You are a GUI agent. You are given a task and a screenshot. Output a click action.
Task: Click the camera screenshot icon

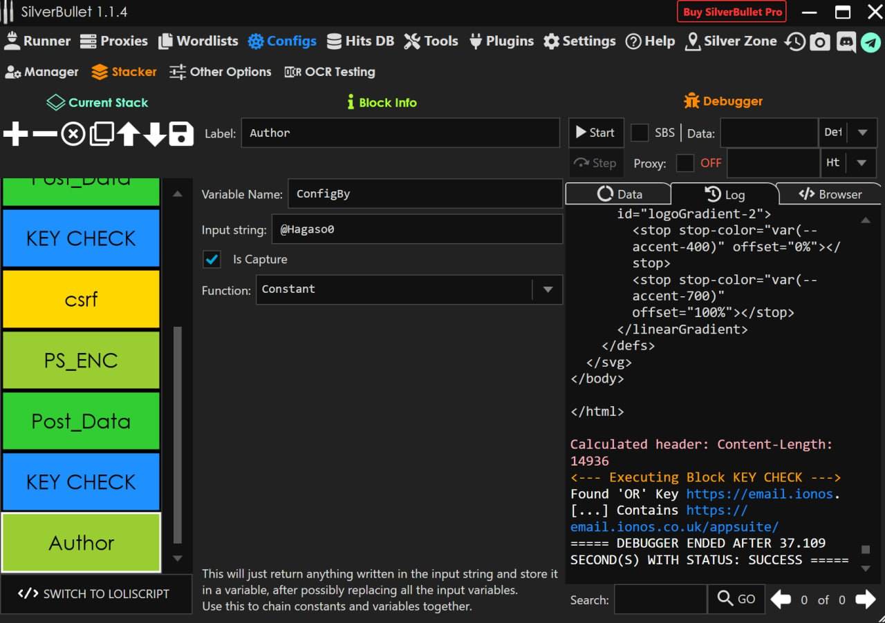point(820,42)
